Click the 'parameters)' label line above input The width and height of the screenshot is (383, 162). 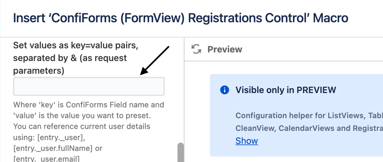tap(39, 71)
